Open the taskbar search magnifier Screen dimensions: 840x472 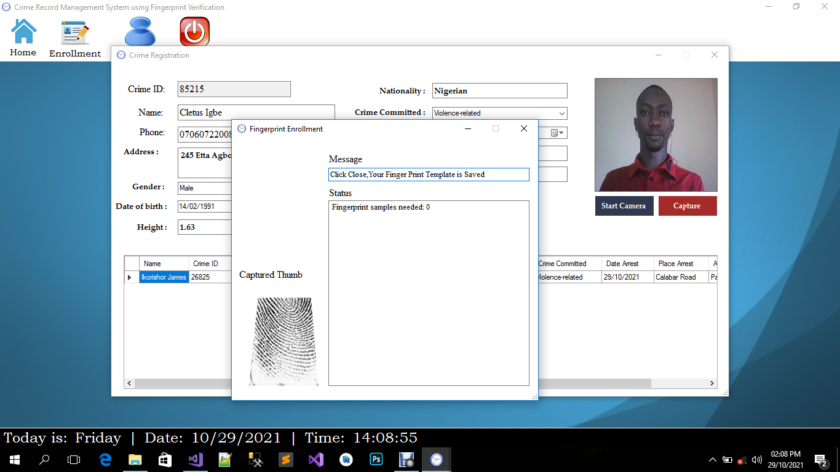point(44,460)
